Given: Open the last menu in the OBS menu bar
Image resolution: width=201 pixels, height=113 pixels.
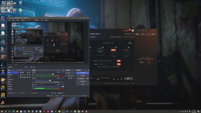Looking at the screenshot, I should click(47, 20).
